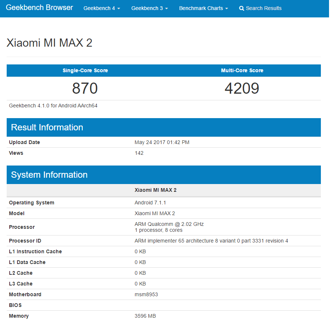
Task: Click the L3 Cache label
Action: [x=21, y=284]
